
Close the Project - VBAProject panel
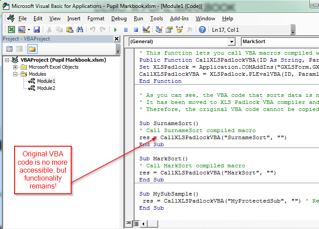pos(117,39)
